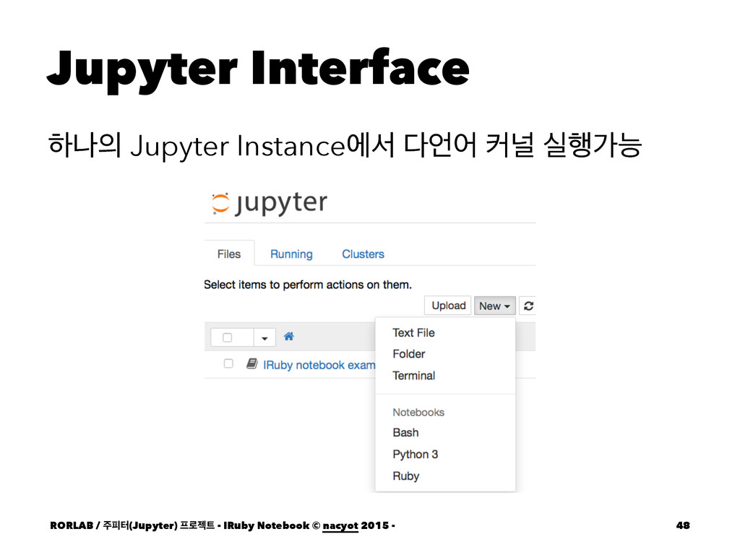Create a Python 3 notebook

pos(416,455)
